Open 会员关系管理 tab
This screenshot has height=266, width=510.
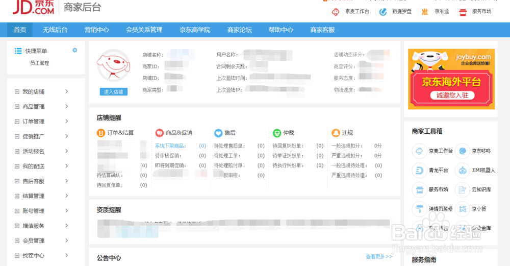(x=144, y=30)
